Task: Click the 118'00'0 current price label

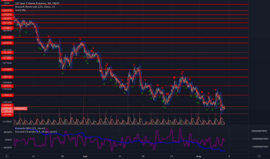Action: click(x=7, y=108)
